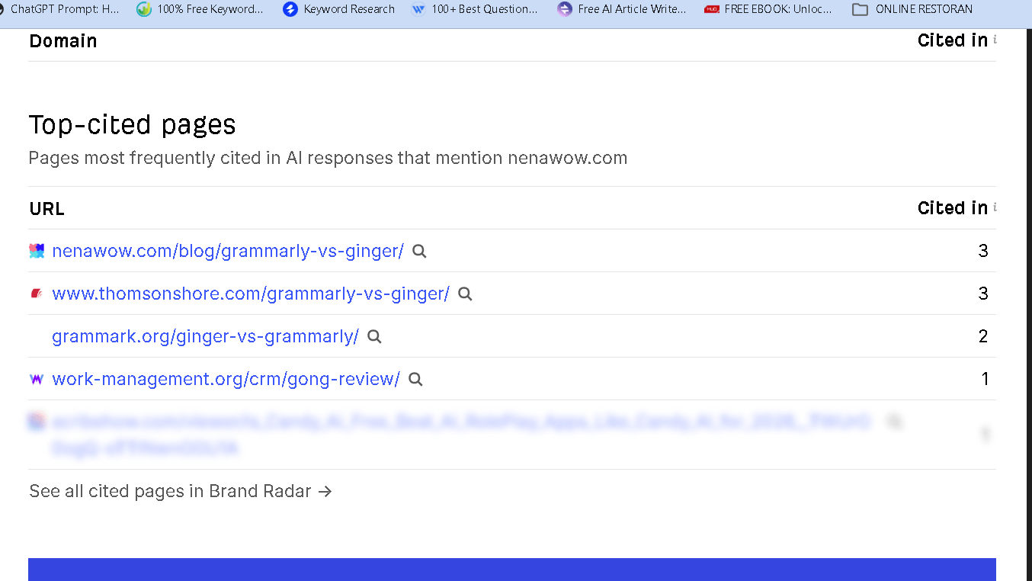The width and height of the screenshot is (1032, 581).
Task: Click the magnifier icon beside grammark.org URL
Action: 374,336
